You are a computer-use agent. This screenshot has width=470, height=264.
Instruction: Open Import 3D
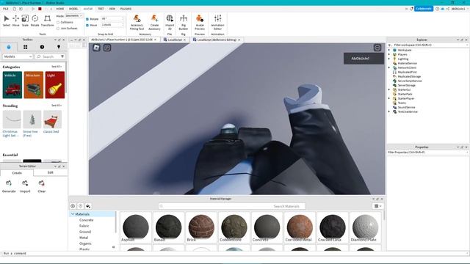170,22
